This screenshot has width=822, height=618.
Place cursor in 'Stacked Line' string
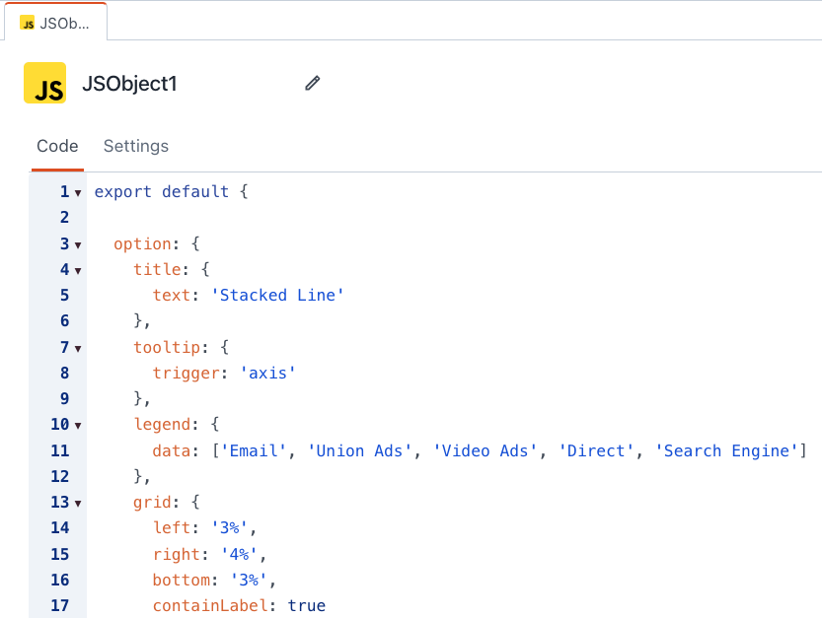277,296
